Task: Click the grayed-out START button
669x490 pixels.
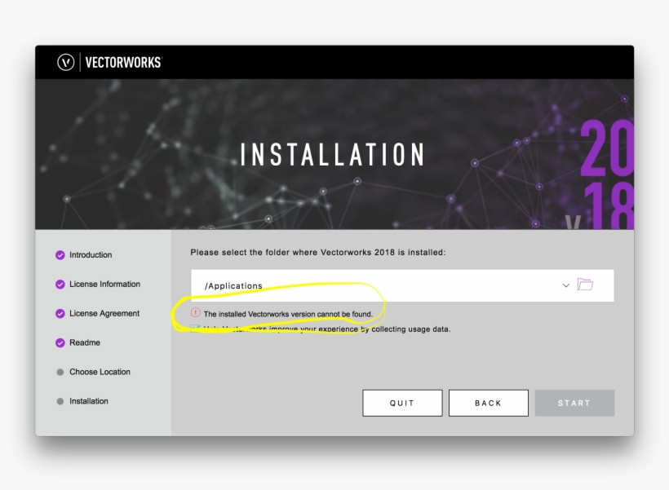Action: pyautogui.click(x=574, y=403)
